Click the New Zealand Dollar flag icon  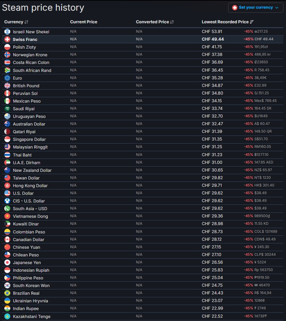tap(7, 170)
